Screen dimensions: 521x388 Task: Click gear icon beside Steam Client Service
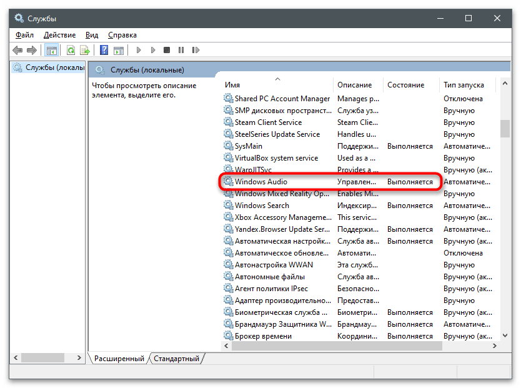(x=228, y=122)
